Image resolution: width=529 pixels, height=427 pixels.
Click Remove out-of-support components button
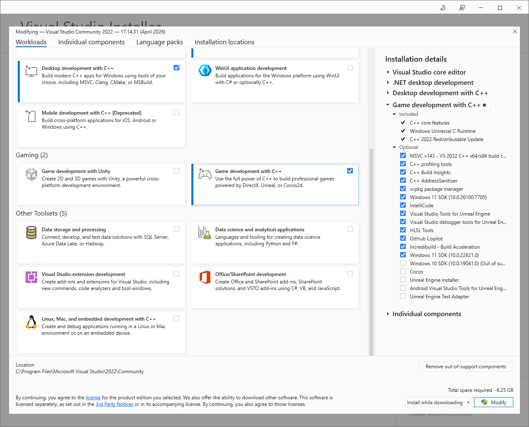click(466, 367)
